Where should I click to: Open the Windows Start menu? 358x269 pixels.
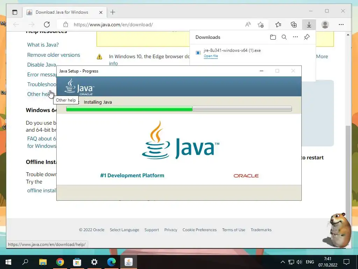8,262
